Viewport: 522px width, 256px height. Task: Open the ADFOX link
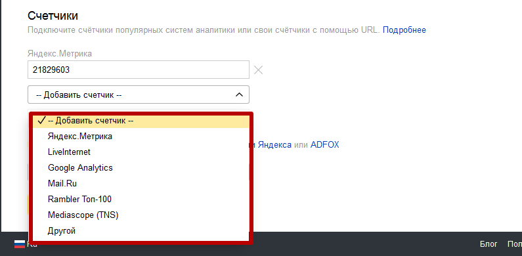pyautogui.click(x=324, y=145)
